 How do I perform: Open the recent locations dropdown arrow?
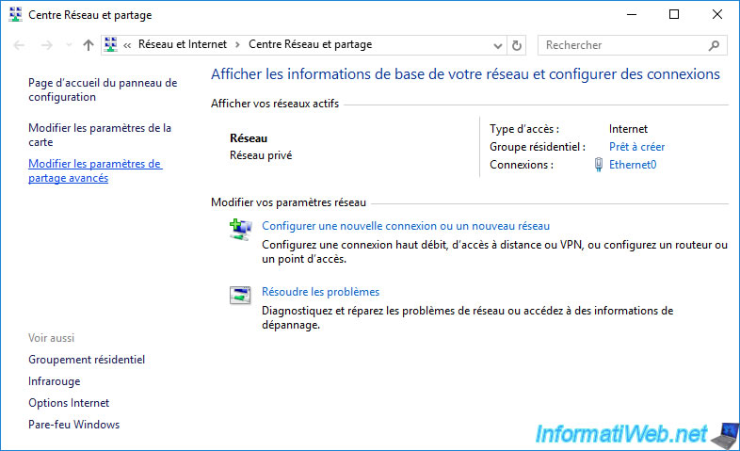(69, 45)
